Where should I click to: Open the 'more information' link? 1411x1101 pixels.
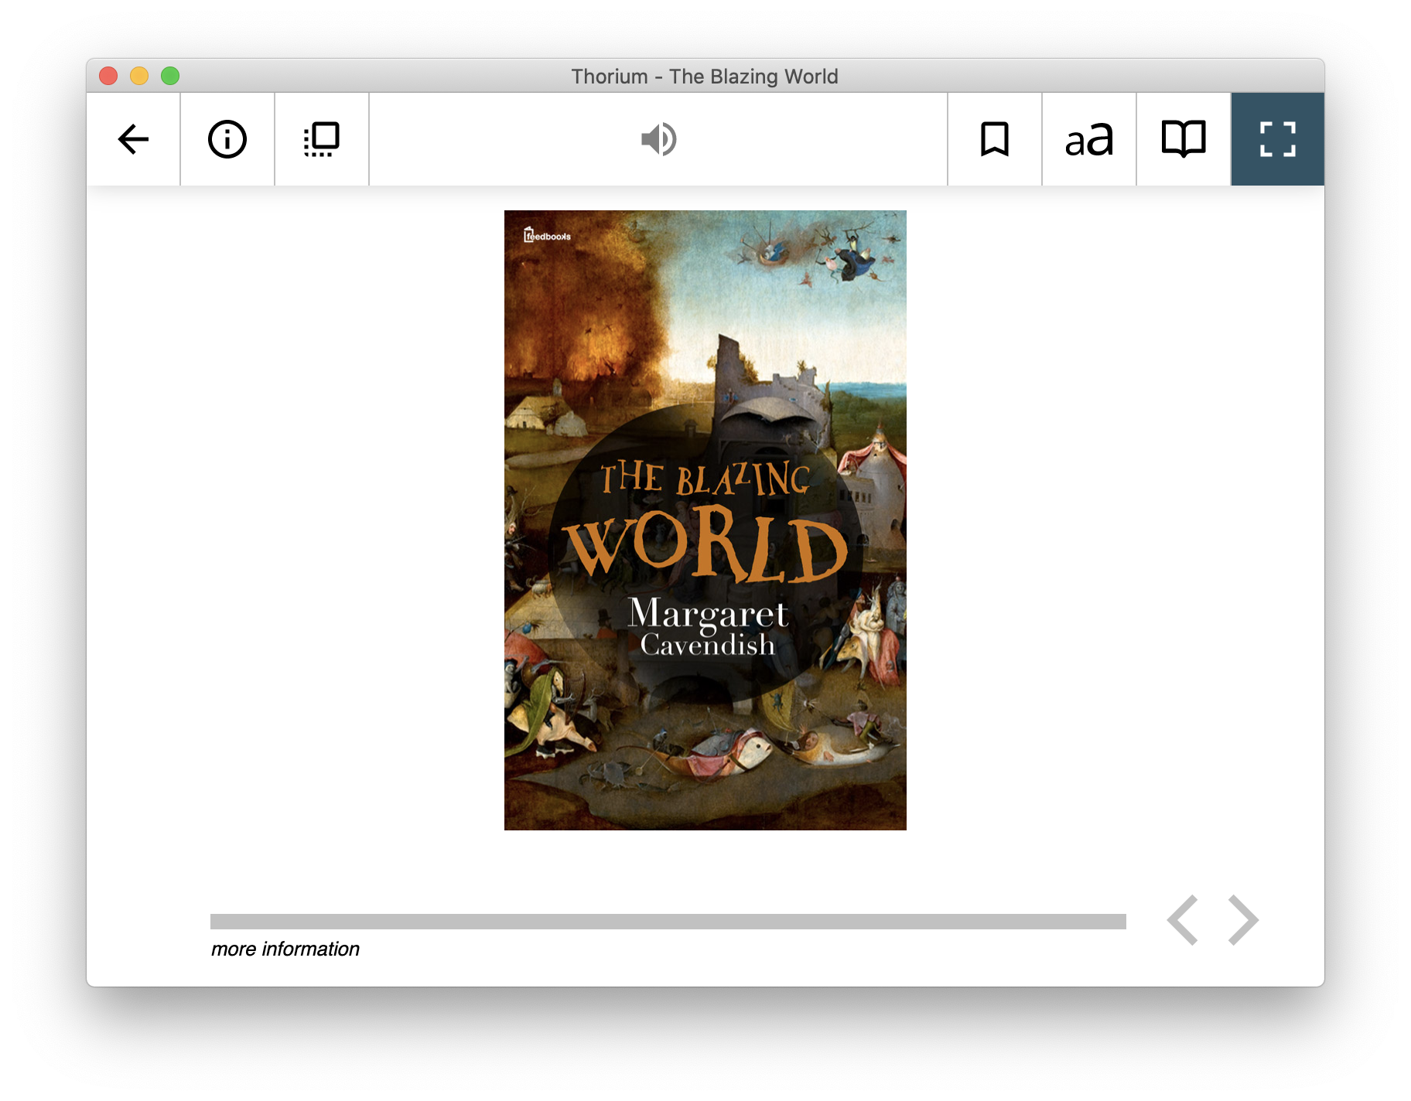click(285, 949)
